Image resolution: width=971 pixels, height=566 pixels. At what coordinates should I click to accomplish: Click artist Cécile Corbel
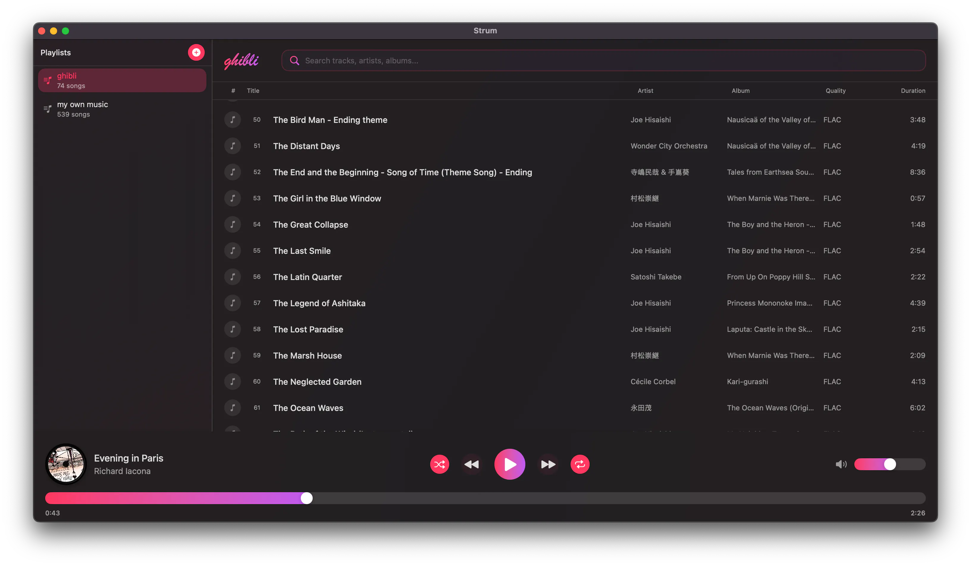click(x=653, y=382)
